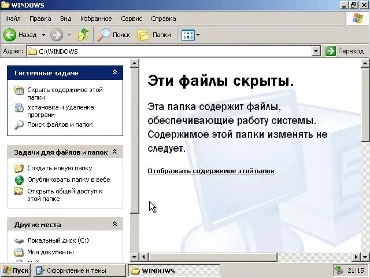The height and width of the screenshot is (278, 370).
Task: Click the local disk drive icon
Action: click(x=19, y=241)
